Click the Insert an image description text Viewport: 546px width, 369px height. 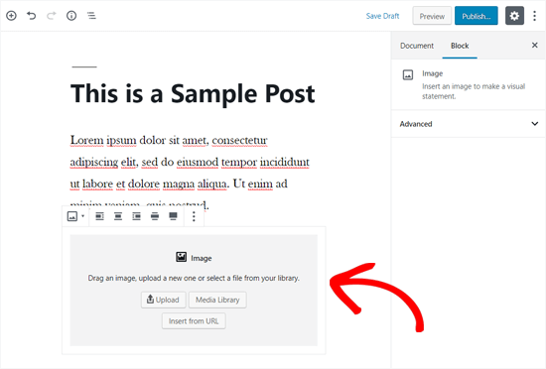(474, 91)
